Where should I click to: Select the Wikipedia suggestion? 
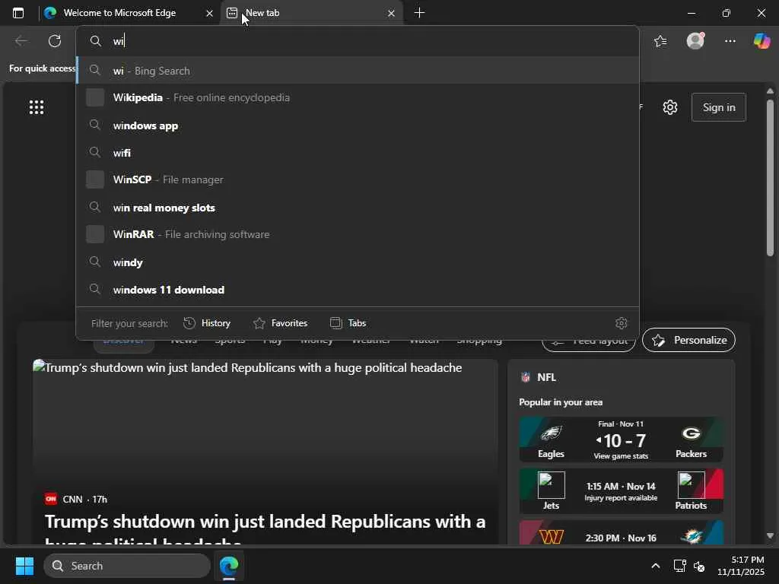tap(358, 98)
